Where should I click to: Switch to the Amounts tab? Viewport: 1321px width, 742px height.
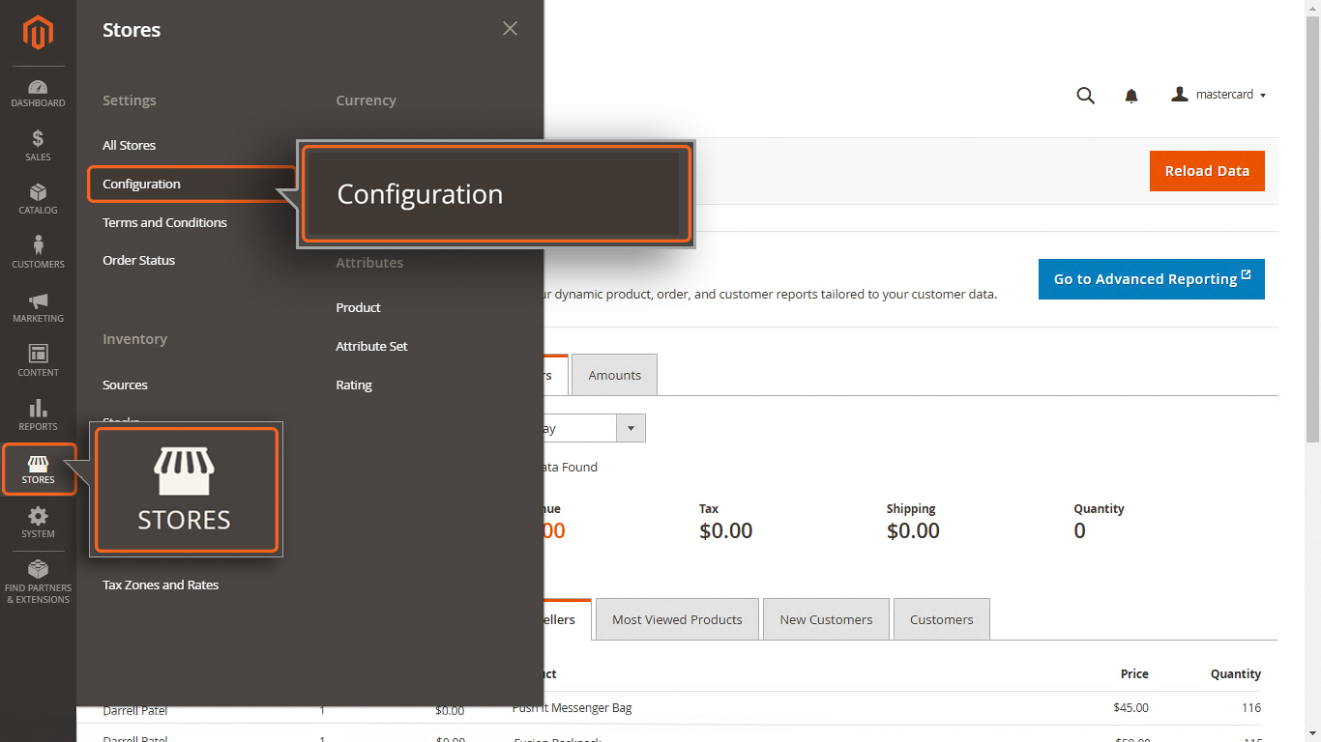point(614,375)
